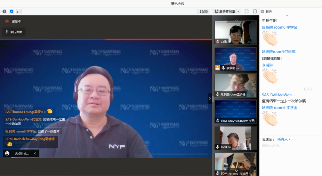Click the '牛啊牛啊' chat message
322x176 pixels.
tap(269, 21)
